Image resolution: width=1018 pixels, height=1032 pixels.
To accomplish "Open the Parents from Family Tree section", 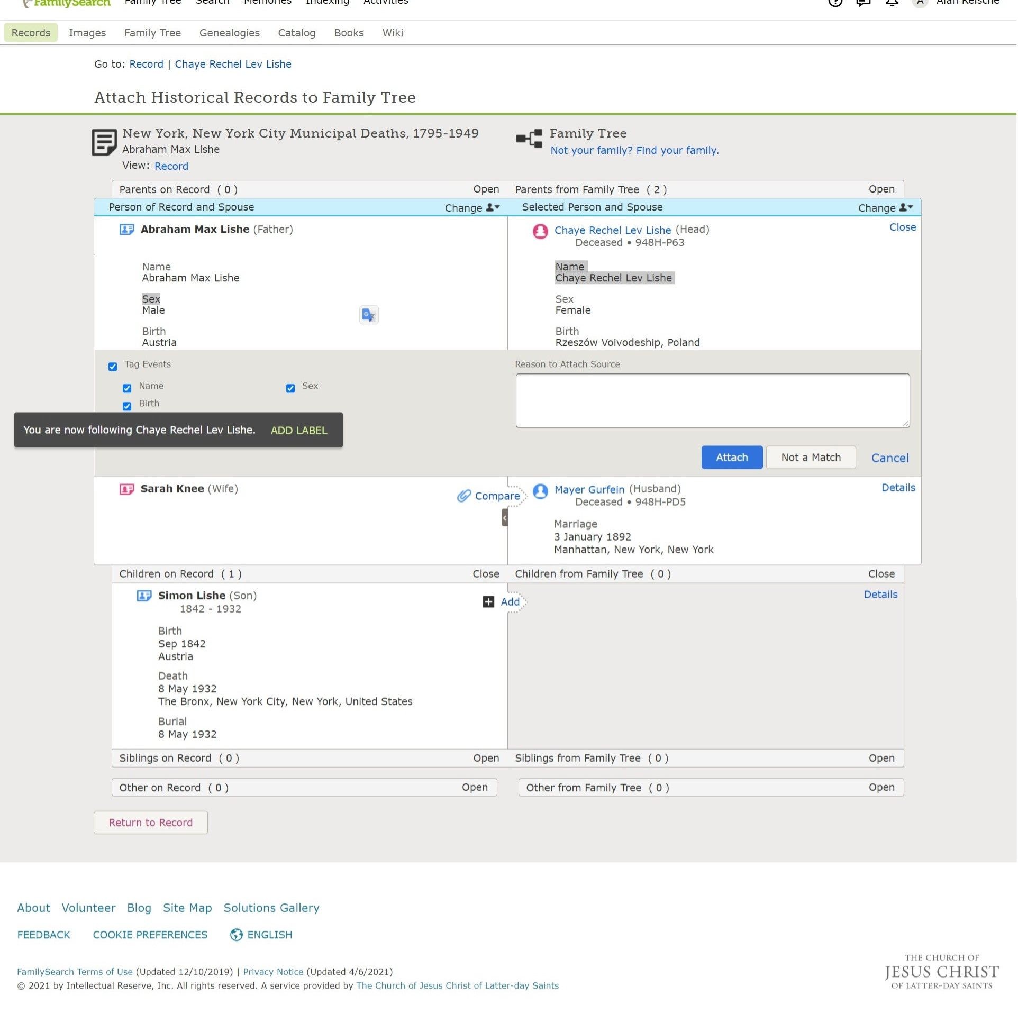I will coord(881,189).
